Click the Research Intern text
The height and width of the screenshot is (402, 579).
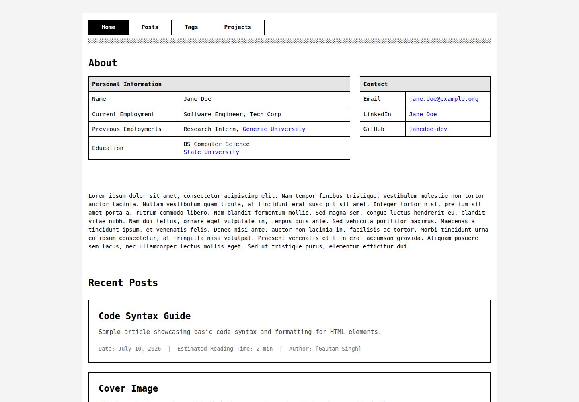(211, 129)
